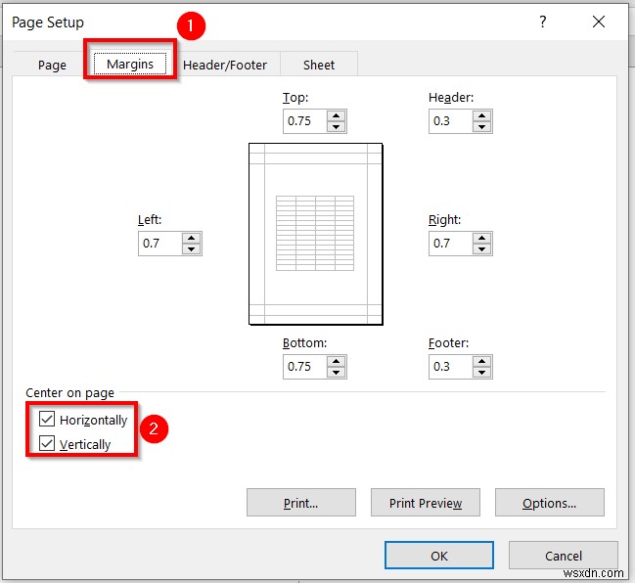Click the Print... button
This screenshot has width=635, height=583.
pos(301,503)
